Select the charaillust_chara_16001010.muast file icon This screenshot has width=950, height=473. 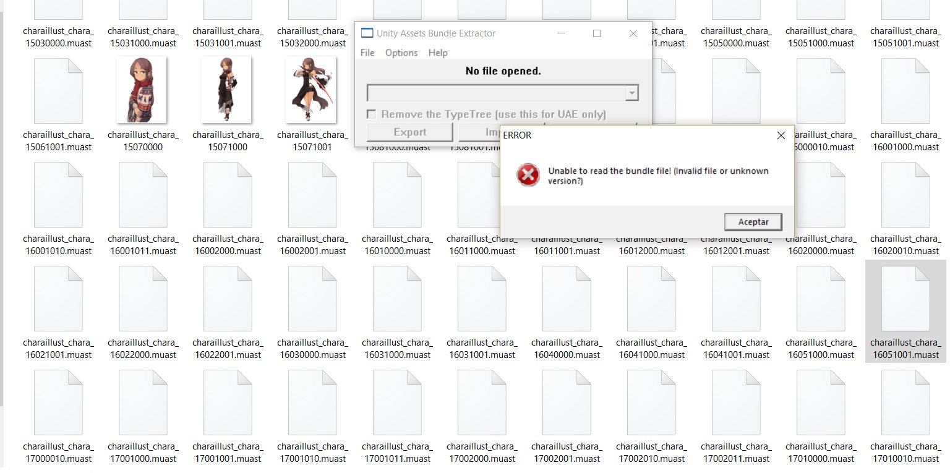point(59,195)
